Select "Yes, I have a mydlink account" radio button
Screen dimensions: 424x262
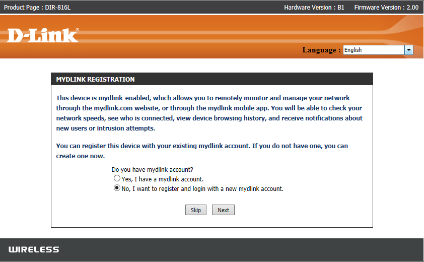point(117,178)
